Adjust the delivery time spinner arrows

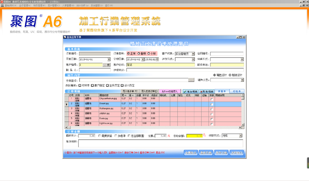(158, 59)
